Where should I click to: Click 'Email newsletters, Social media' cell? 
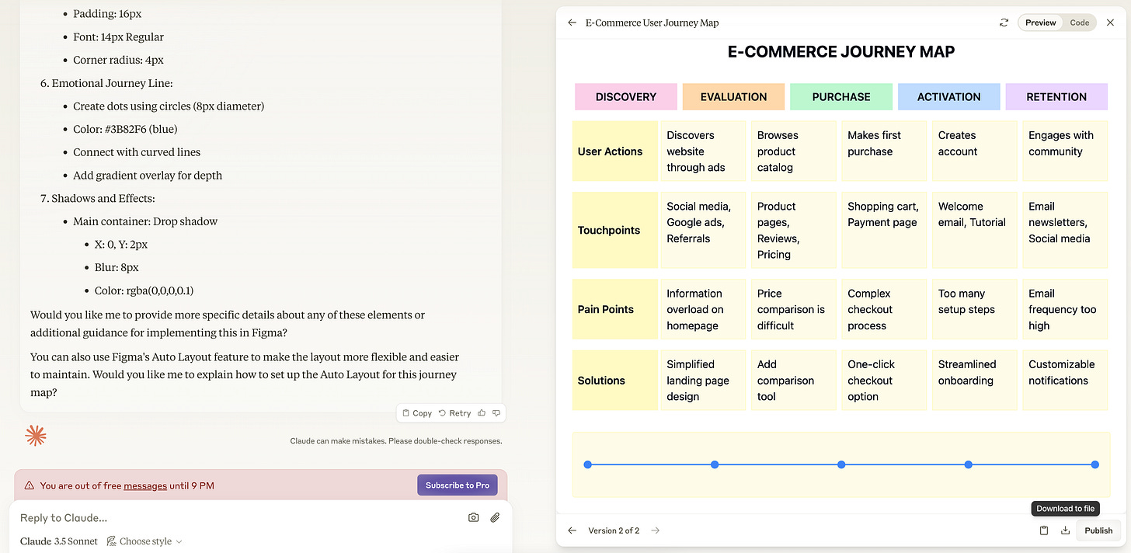pyautogui.click(x=1066, y=231)
